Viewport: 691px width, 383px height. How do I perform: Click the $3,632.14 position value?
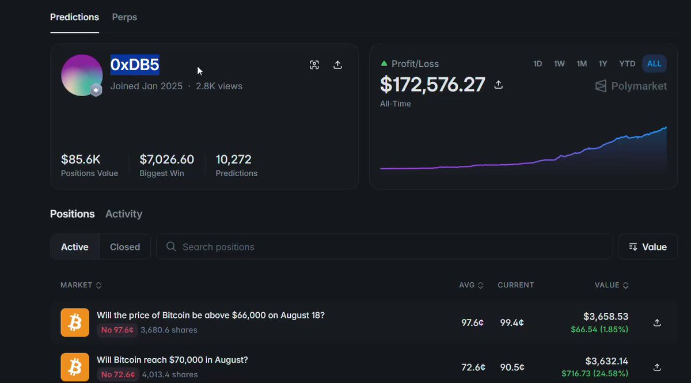(606, 361)
